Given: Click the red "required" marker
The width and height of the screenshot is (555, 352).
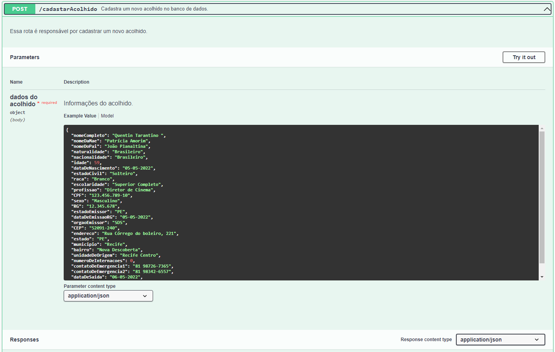Looking at the screenshot, I should point(49,103).
